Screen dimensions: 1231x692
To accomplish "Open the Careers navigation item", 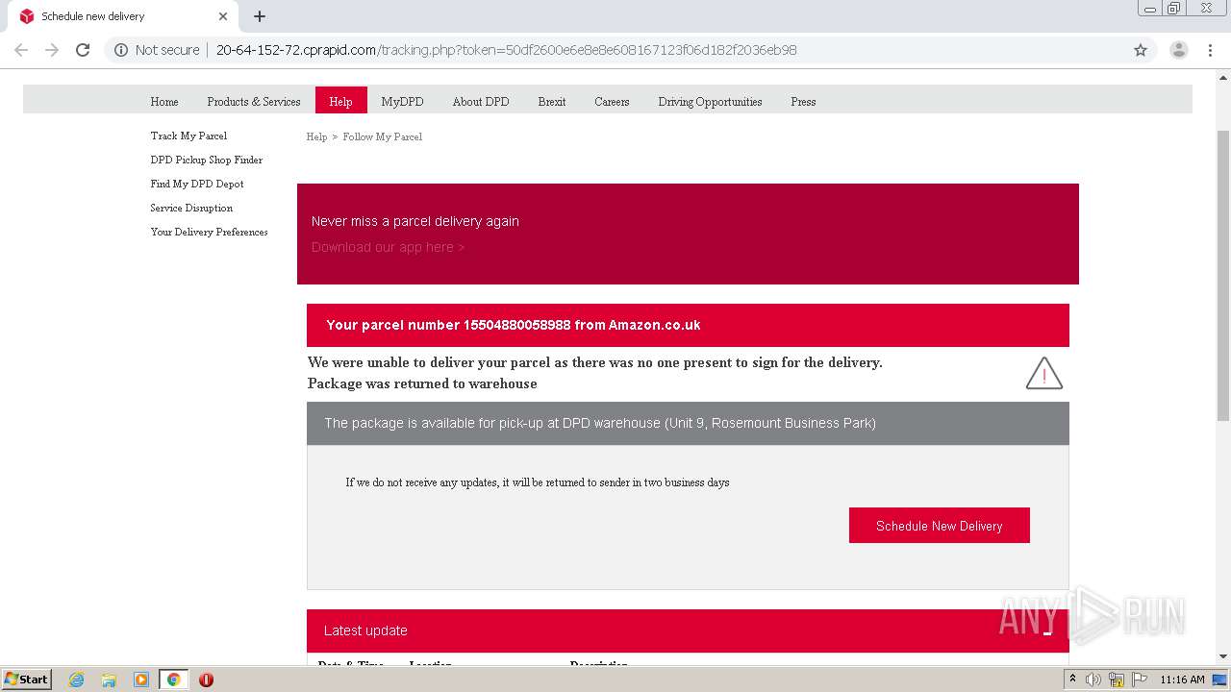I will click(x=612, y=102).
